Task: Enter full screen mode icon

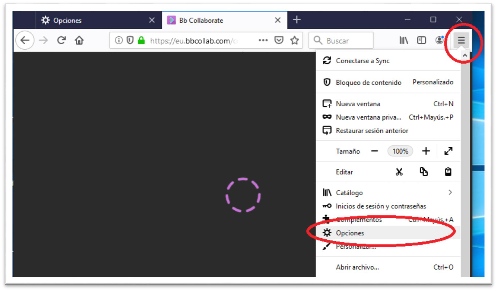Action: click(448, 151)
